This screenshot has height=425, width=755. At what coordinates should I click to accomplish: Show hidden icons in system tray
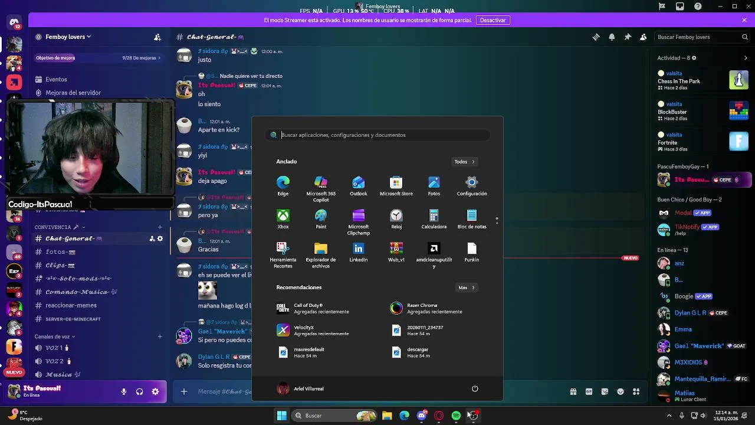tap(669, 416)
